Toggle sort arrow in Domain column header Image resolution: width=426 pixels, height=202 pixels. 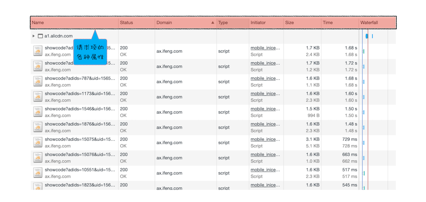[213, 23]
